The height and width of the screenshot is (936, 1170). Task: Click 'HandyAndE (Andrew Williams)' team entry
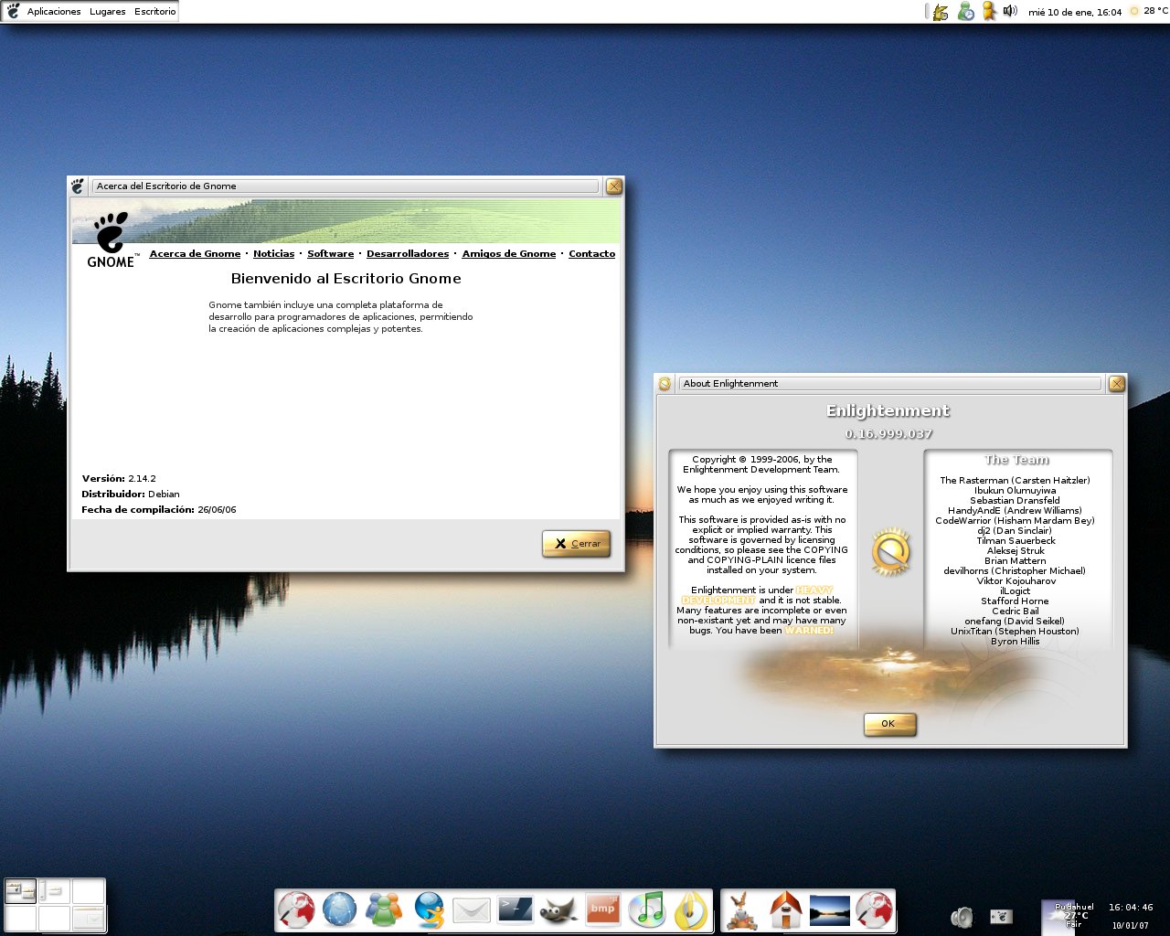coord(1015,511)
